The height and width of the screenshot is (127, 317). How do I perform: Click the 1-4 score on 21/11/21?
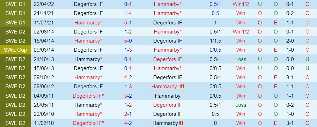pyautogui.click(x=128, y=13)
